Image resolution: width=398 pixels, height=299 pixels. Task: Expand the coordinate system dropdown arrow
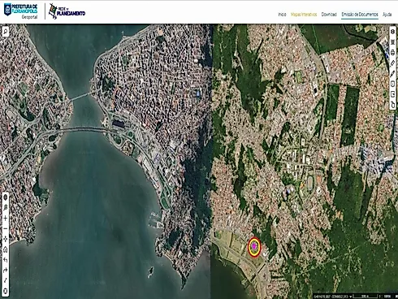coord(351,297)
